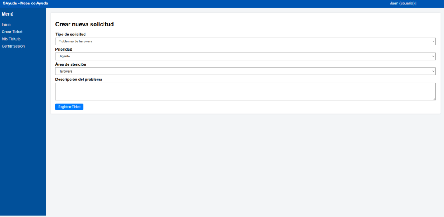Open the 'Hardware' area select box

tap(245, 71)
